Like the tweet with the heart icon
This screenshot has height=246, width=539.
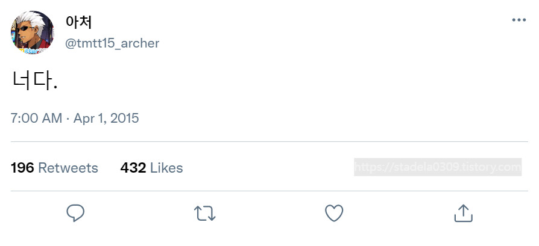[x=334, y=213]
